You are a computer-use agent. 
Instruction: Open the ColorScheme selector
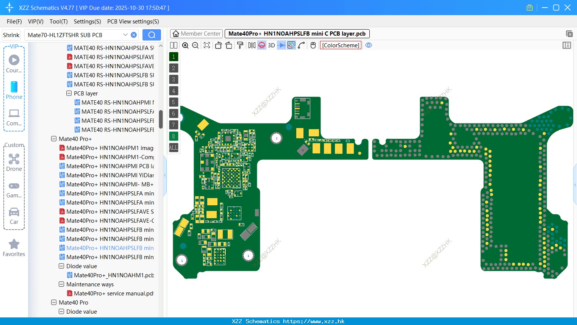[341, 45]
